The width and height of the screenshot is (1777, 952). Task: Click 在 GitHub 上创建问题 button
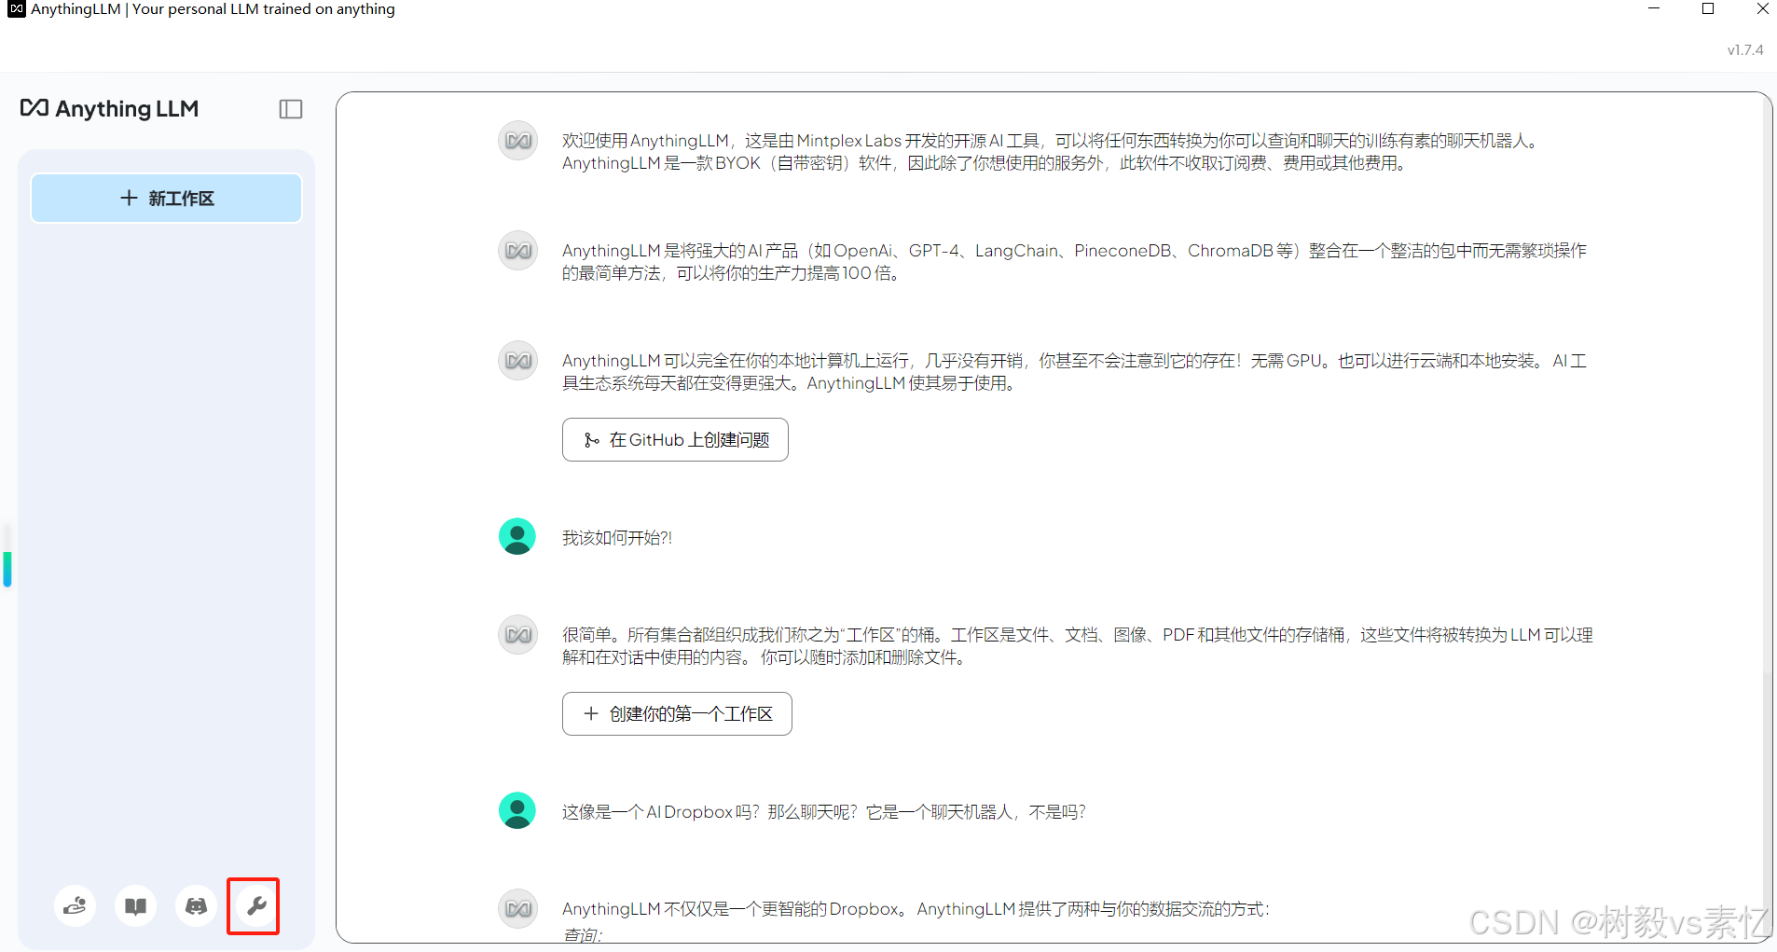pyautogui.click(x=675, y=439)
